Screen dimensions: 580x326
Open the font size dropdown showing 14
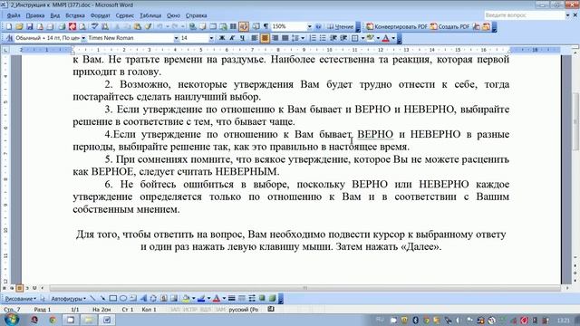(211, 38)
